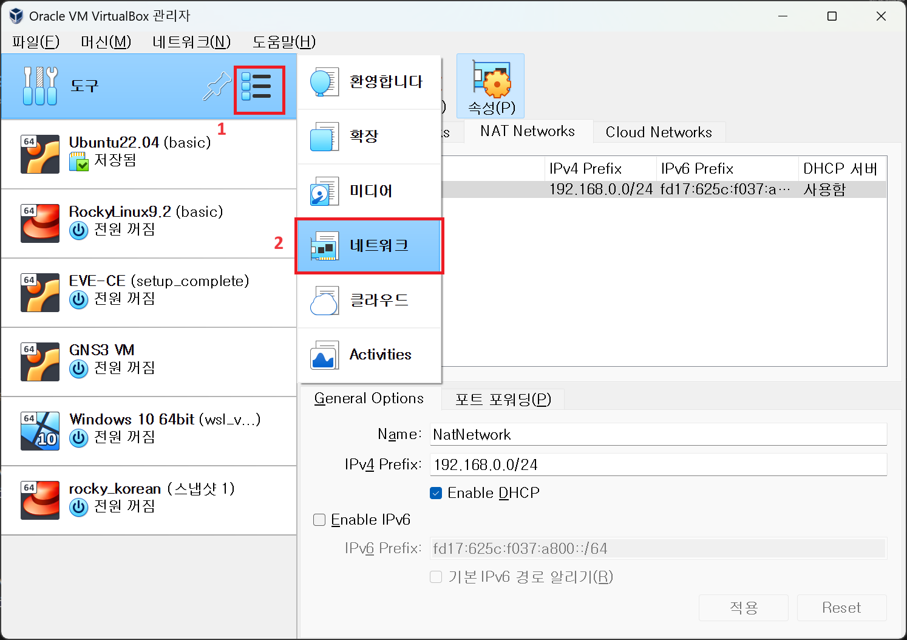907x640 pixels.
Task: Select 네트워크 in the tools popup
Action: click(369, 246)
